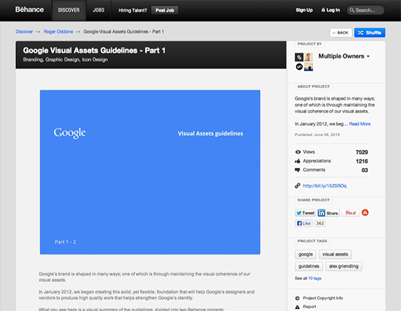The width and height of the screenshot is (401, 311).
Task: Click the Appreciations count 1216
Action: coord(362,161)
